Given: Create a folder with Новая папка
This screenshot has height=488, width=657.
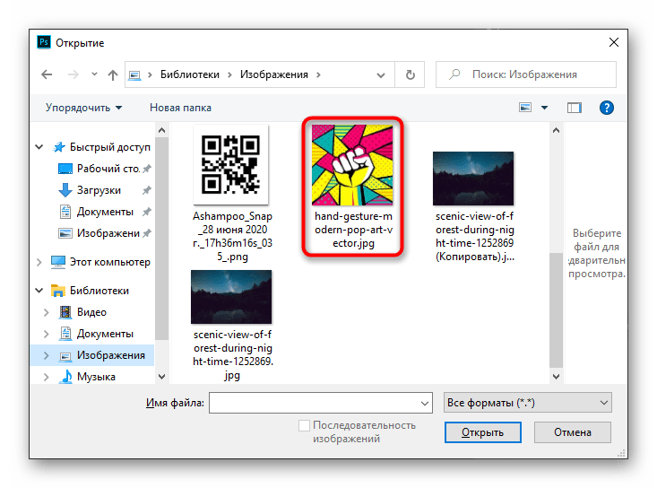Looking at the screenshot, I should 180,108.
